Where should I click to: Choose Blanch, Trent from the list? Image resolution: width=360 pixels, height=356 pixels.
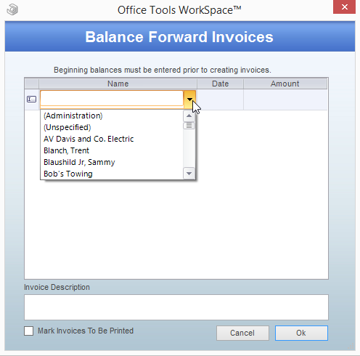coord(66,150)
